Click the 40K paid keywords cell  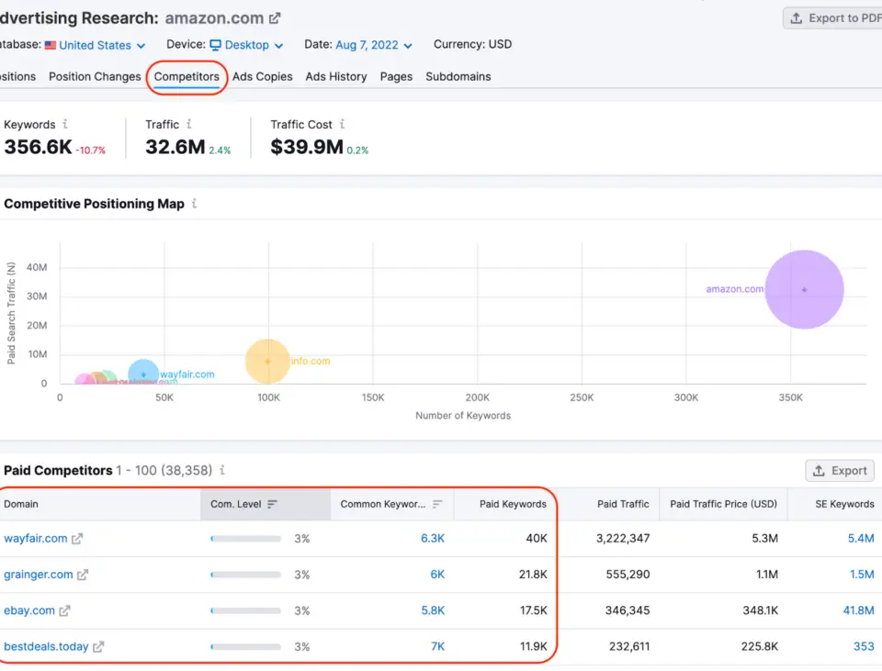click(x=536, y=539)
